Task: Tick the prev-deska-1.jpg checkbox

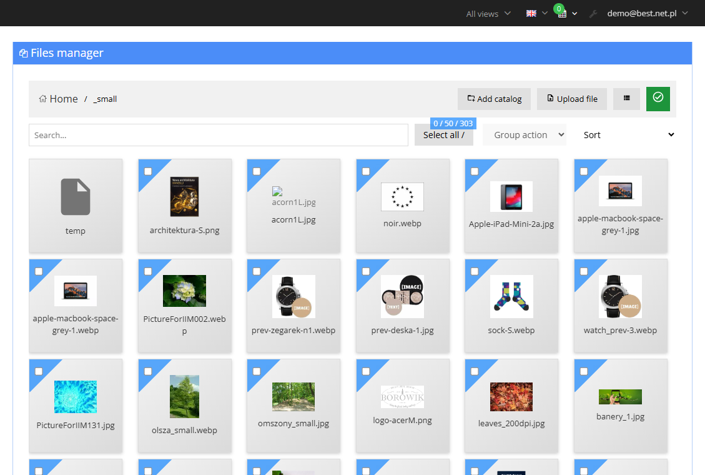Action: [x=366, y=271]
